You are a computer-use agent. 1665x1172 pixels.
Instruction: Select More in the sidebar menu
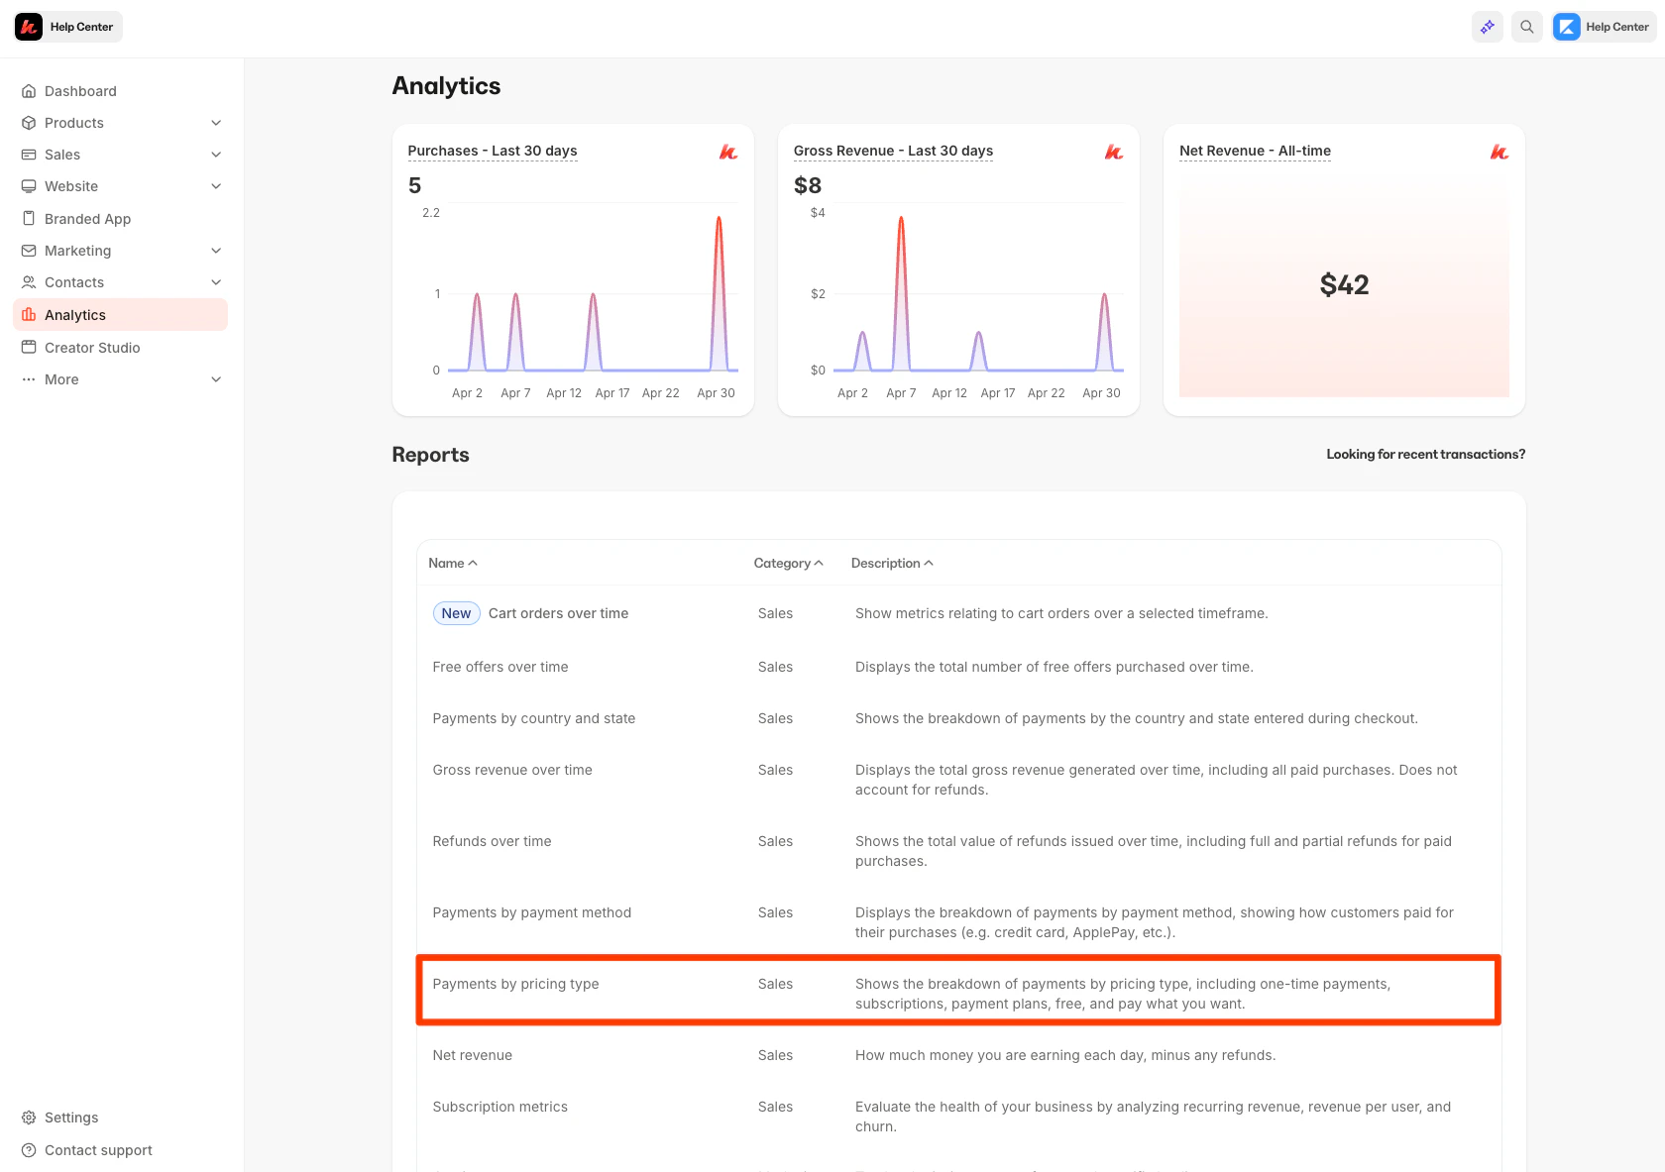(61, 379)
